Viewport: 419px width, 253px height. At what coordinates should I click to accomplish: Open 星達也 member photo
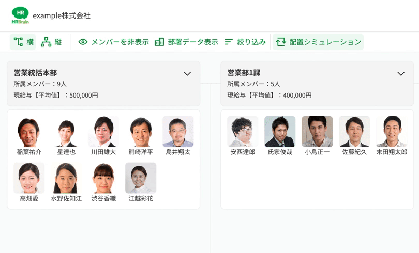(x=66, y=132)
